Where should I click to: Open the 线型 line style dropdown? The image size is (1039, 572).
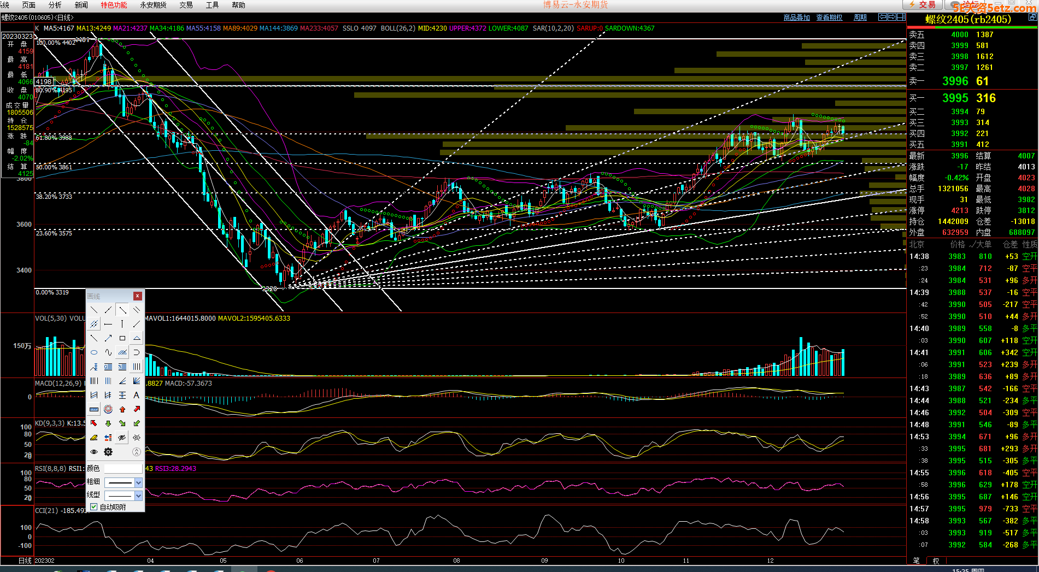point(138,496)
